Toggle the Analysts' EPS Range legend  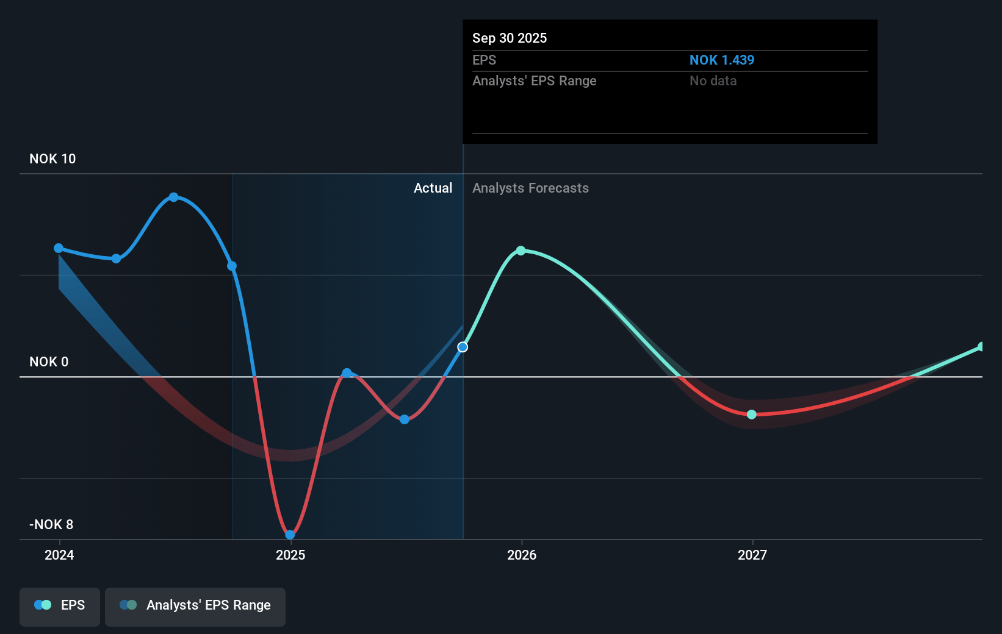tap(195, 605)
